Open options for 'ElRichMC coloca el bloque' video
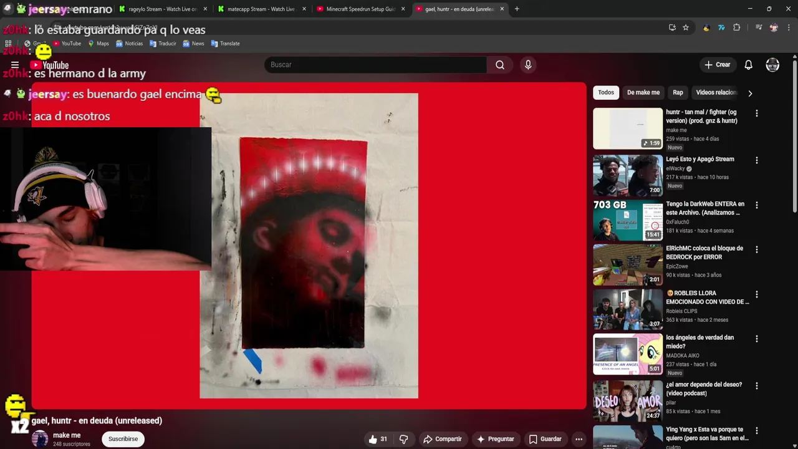 pyautogui.click(x=756, y=249)
